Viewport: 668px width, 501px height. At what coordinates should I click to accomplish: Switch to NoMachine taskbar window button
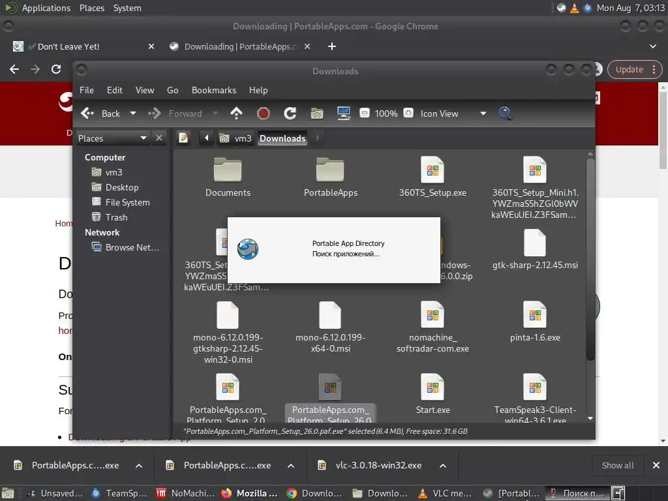click(x=185, y=493)
